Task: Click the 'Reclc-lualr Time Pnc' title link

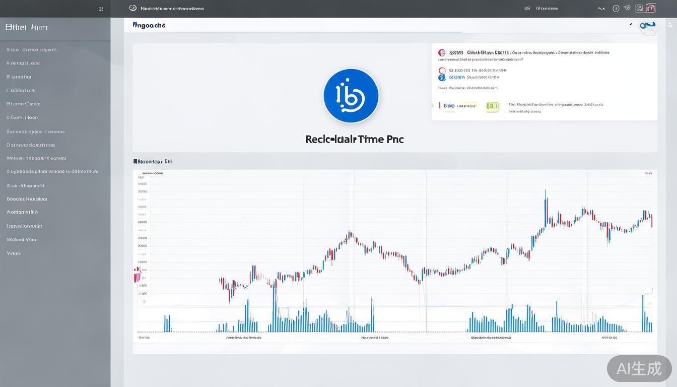Action: click(x=354, y=139)
